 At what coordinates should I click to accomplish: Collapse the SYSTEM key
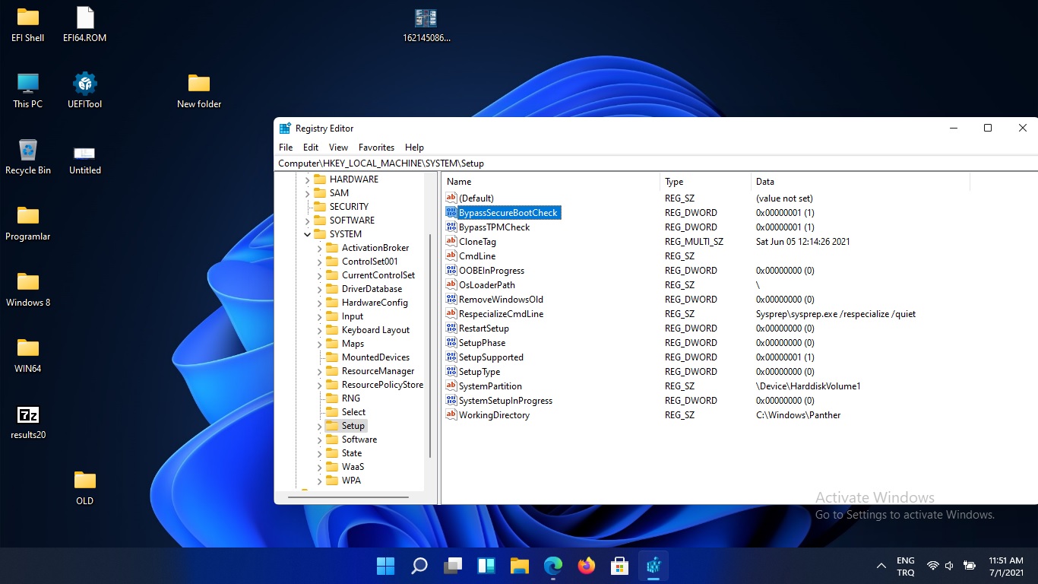(x=308, y=234)
